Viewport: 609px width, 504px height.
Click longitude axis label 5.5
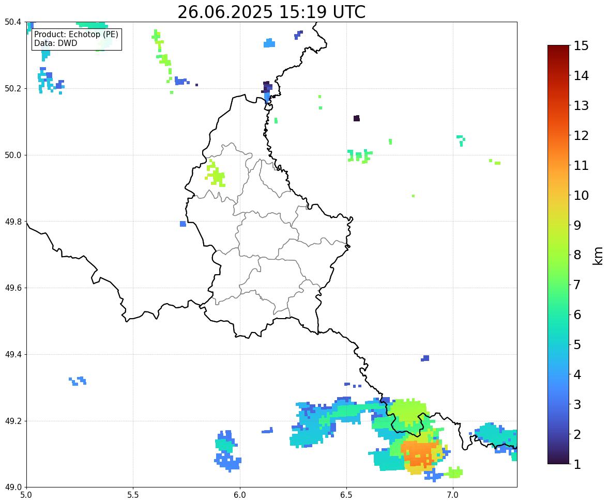pyautogui.click(x=133, y=495)
